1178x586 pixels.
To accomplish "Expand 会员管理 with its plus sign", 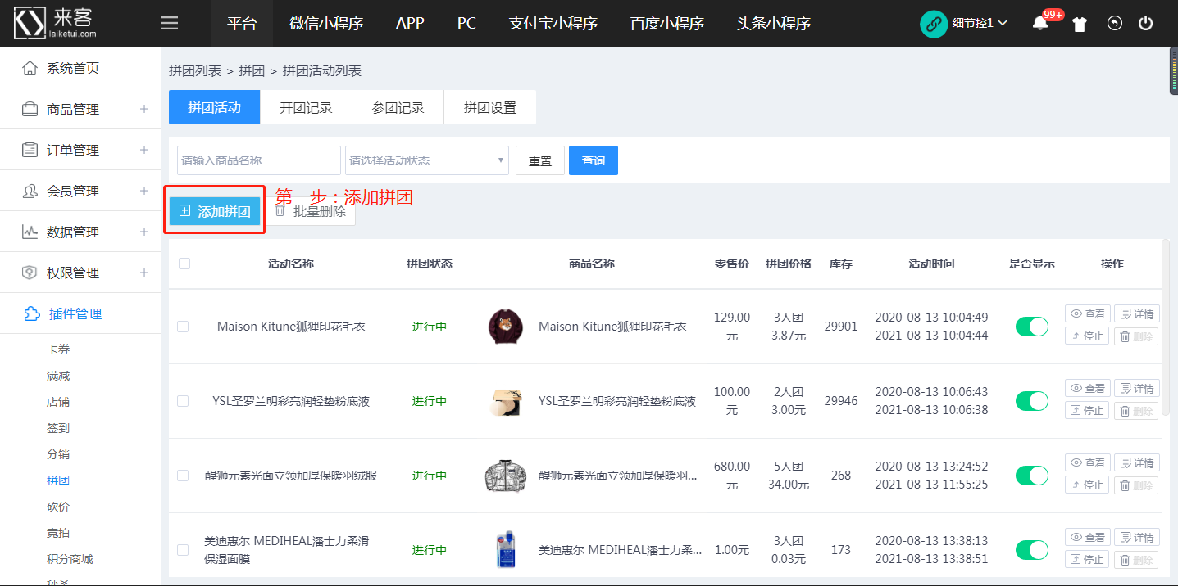I will pos(144,191).
